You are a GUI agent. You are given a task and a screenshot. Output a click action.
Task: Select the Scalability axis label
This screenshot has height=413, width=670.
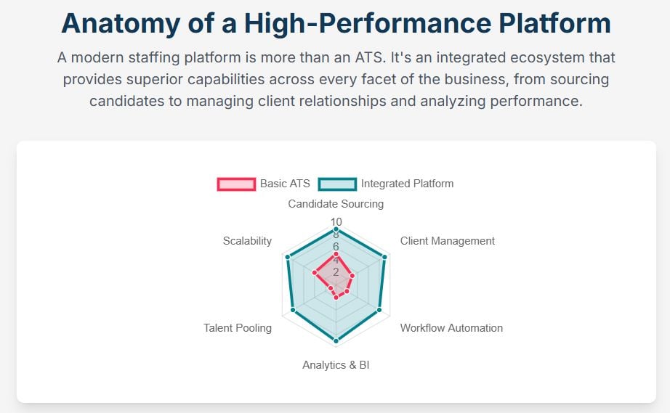tap(247, 241)
